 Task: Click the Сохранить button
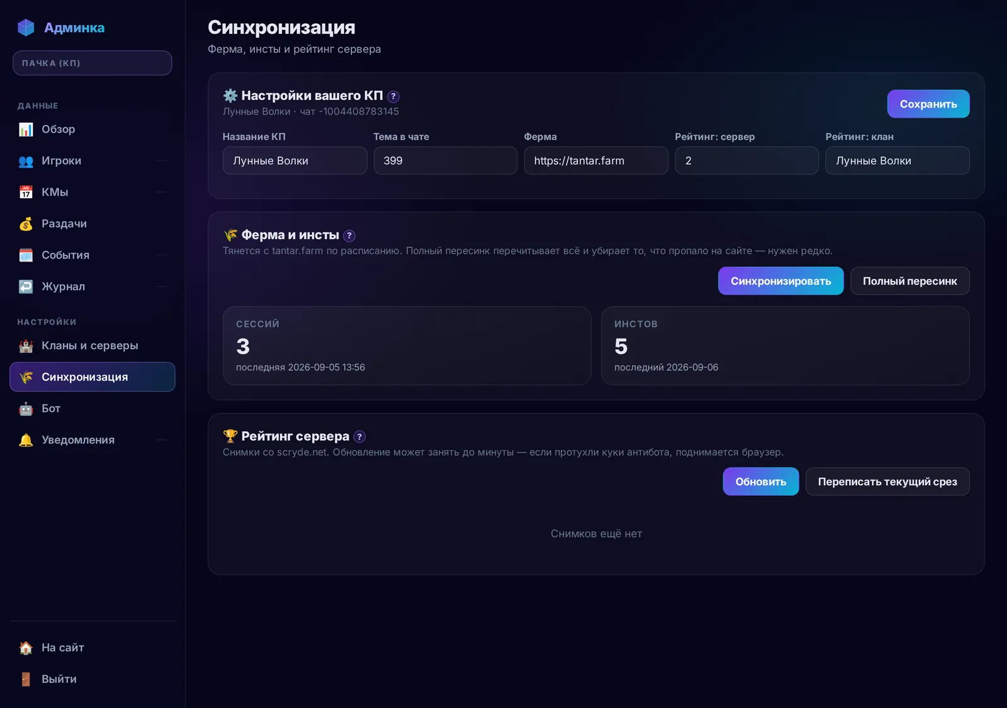point(928,104)
